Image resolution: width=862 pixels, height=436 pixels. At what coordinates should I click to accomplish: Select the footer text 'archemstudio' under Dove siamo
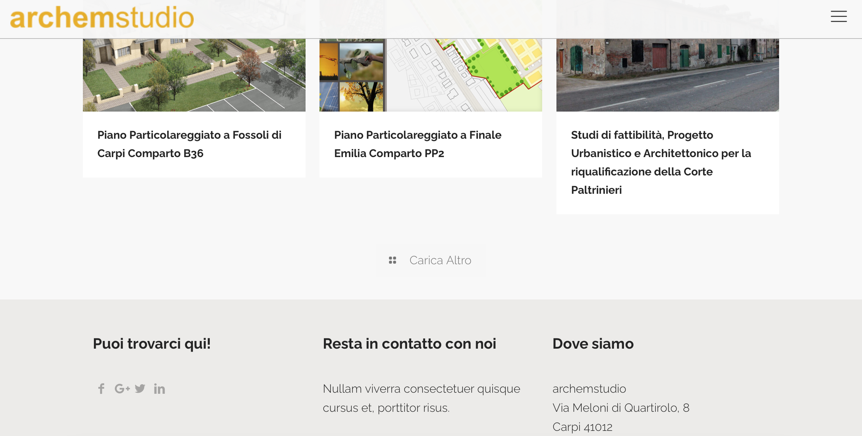[x=589, y=389]
